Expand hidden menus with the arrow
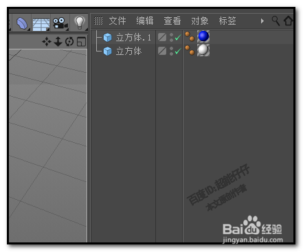 [262, 21]
